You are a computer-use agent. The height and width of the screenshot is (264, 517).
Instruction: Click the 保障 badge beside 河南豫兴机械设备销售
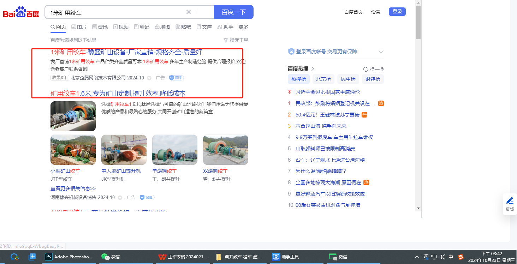click(147, 197)
